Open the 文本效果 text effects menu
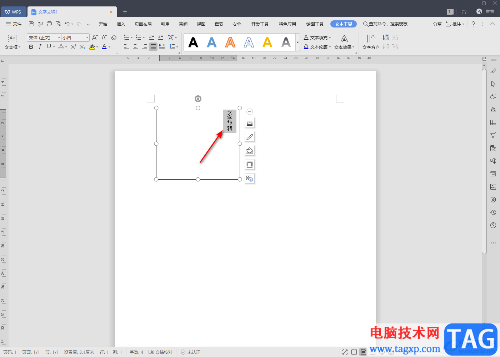The width and height of the screenshot is (500, 357). 344,42
